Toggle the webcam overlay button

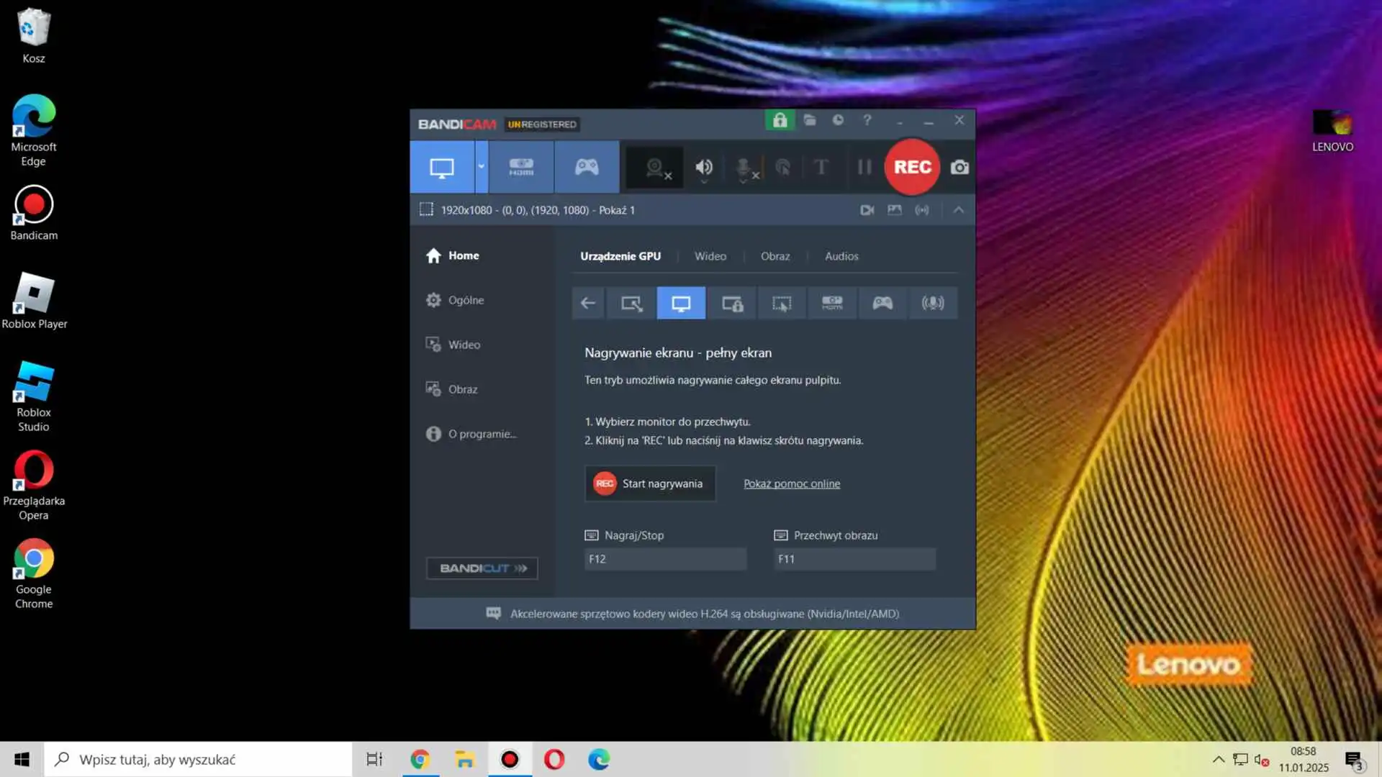coord(654,168)
